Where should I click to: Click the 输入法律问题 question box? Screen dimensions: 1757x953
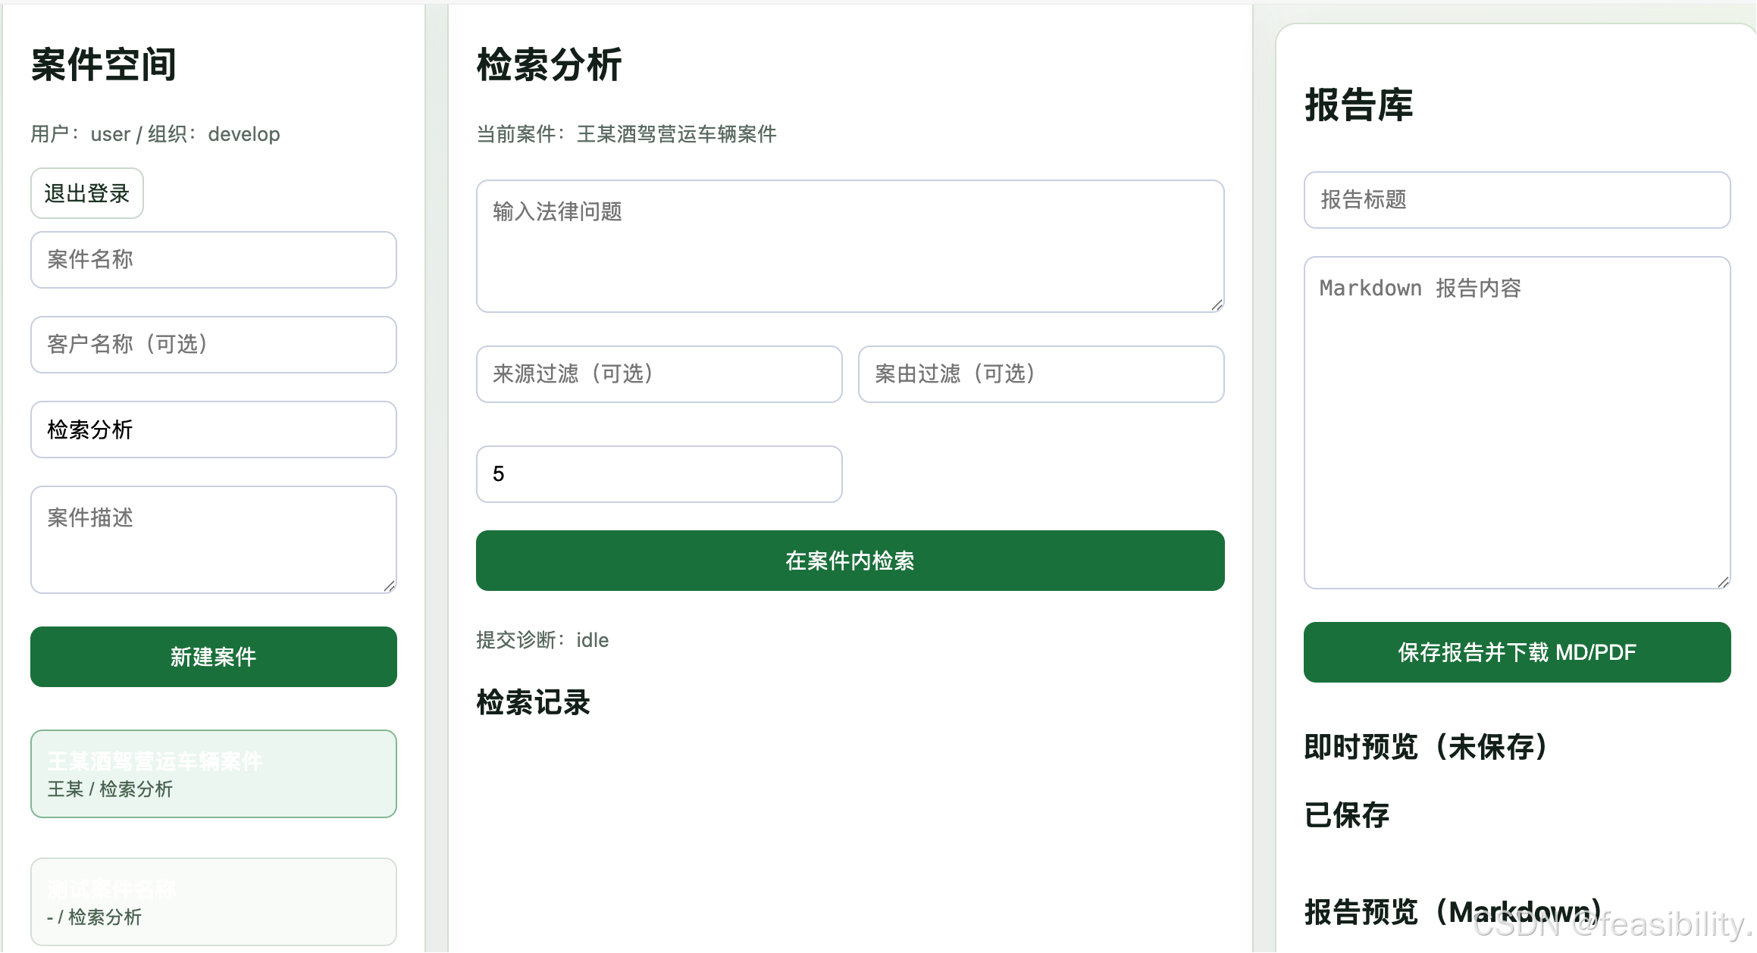point(849,245)
